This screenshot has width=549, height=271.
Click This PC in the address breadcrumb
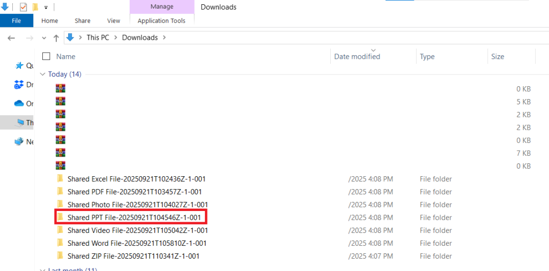coord(97,37)
